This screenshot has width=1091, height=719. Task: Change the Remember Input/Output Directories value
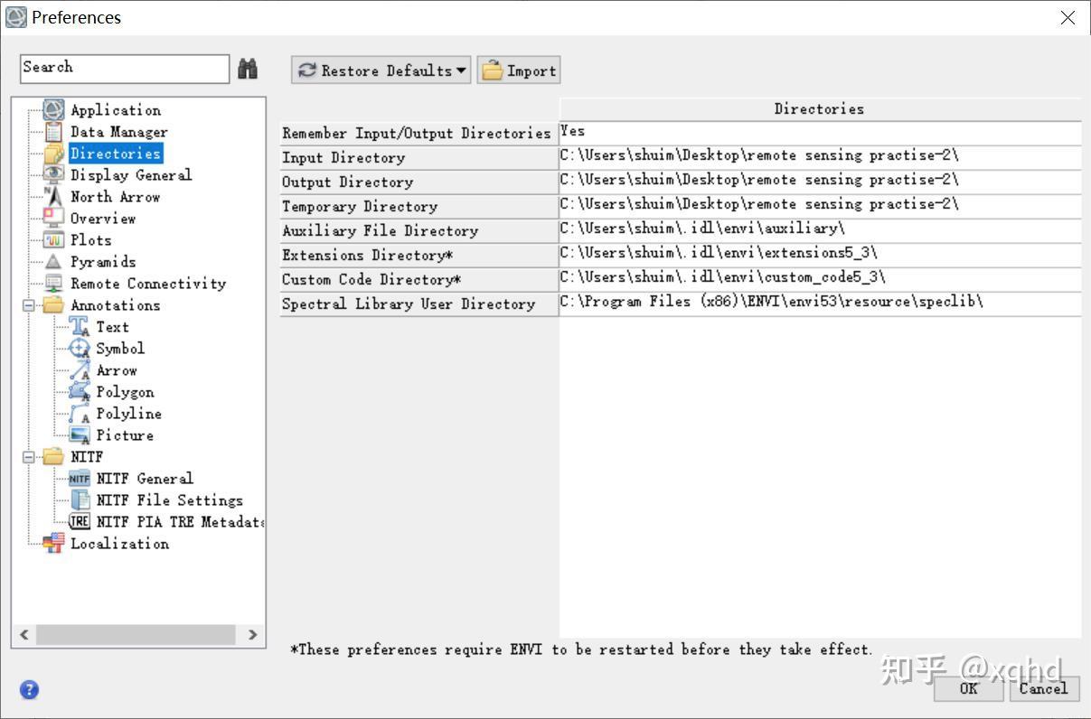[x=819, y=133]
